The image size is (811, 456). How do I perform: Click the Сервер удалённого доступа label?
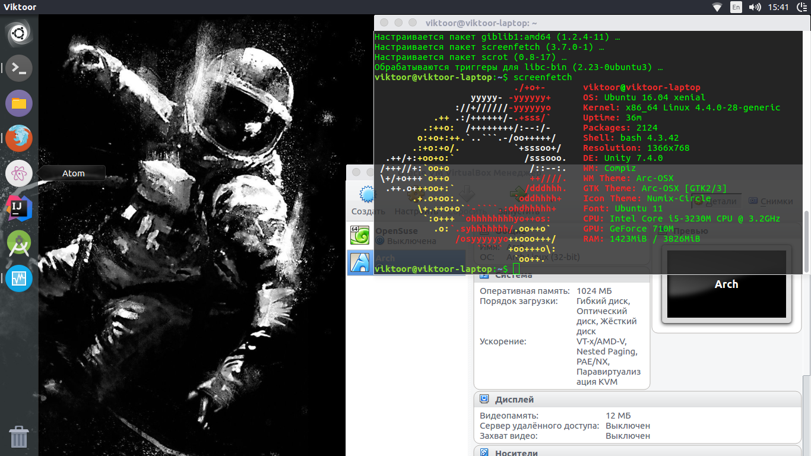539,426
